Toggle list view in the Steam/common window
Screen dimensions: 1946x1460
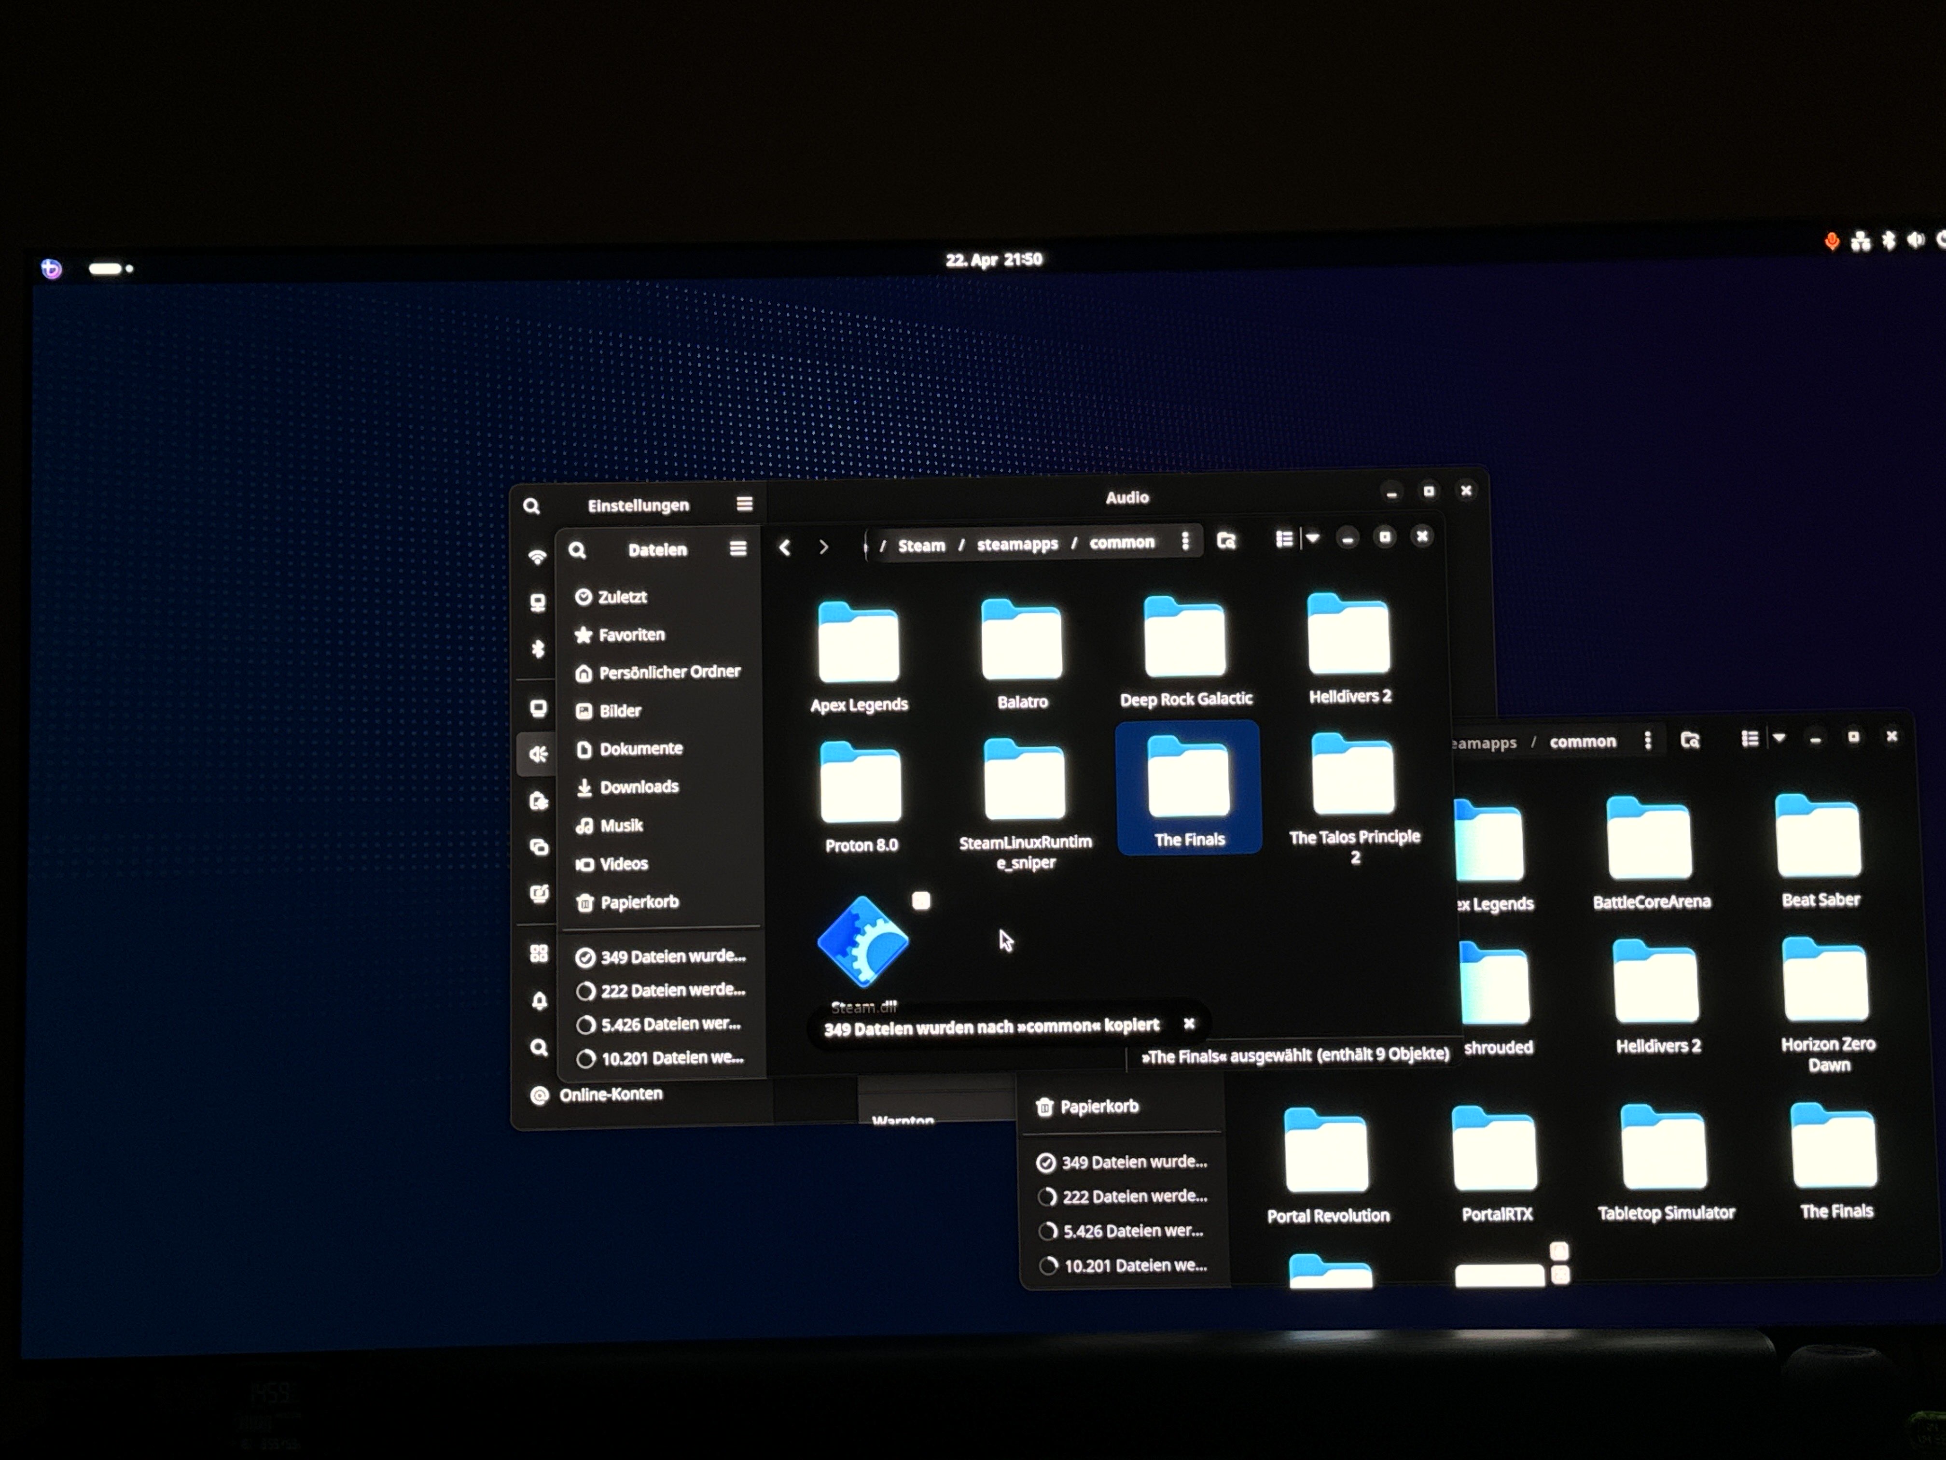[x=1284, y=539]
